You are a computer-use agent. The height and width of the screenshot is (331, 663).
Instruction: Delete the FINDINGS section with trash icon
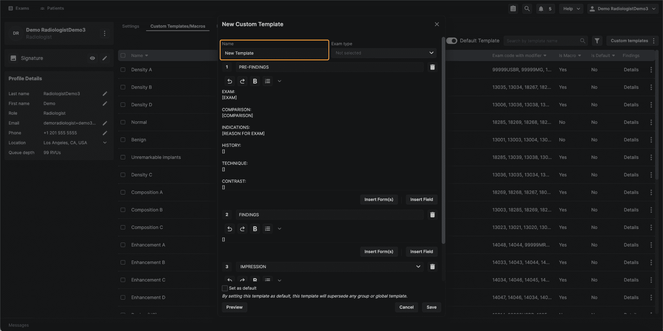click(432, 215)
